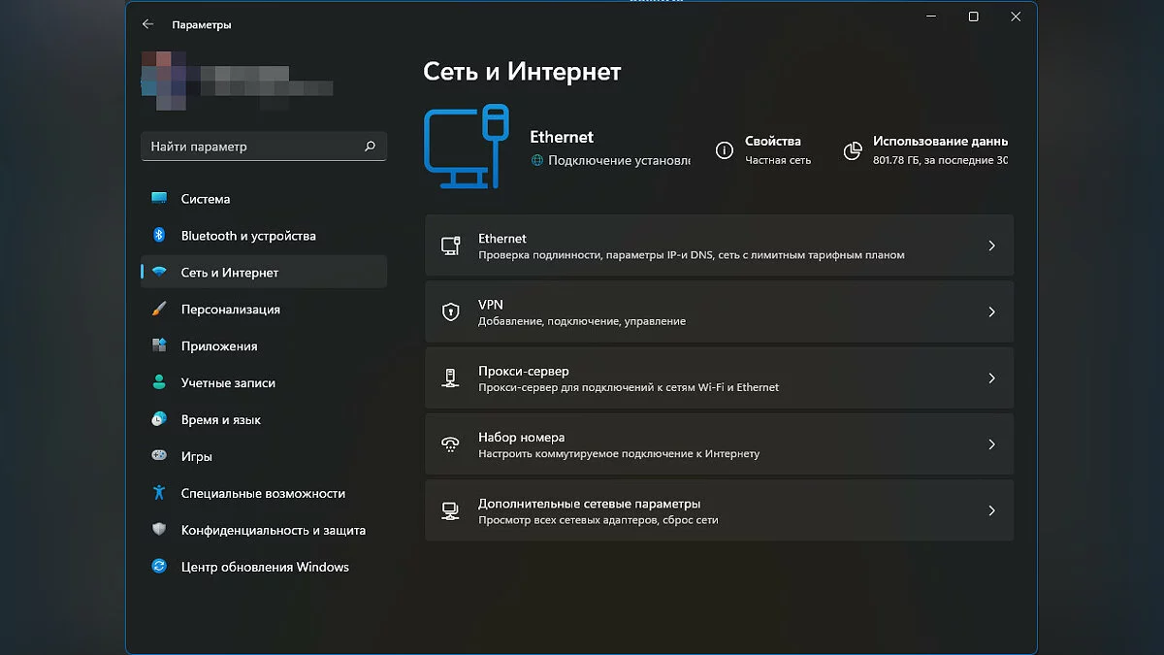Open VPN Добавление, подключение, управление row

[x=719, y=312]
